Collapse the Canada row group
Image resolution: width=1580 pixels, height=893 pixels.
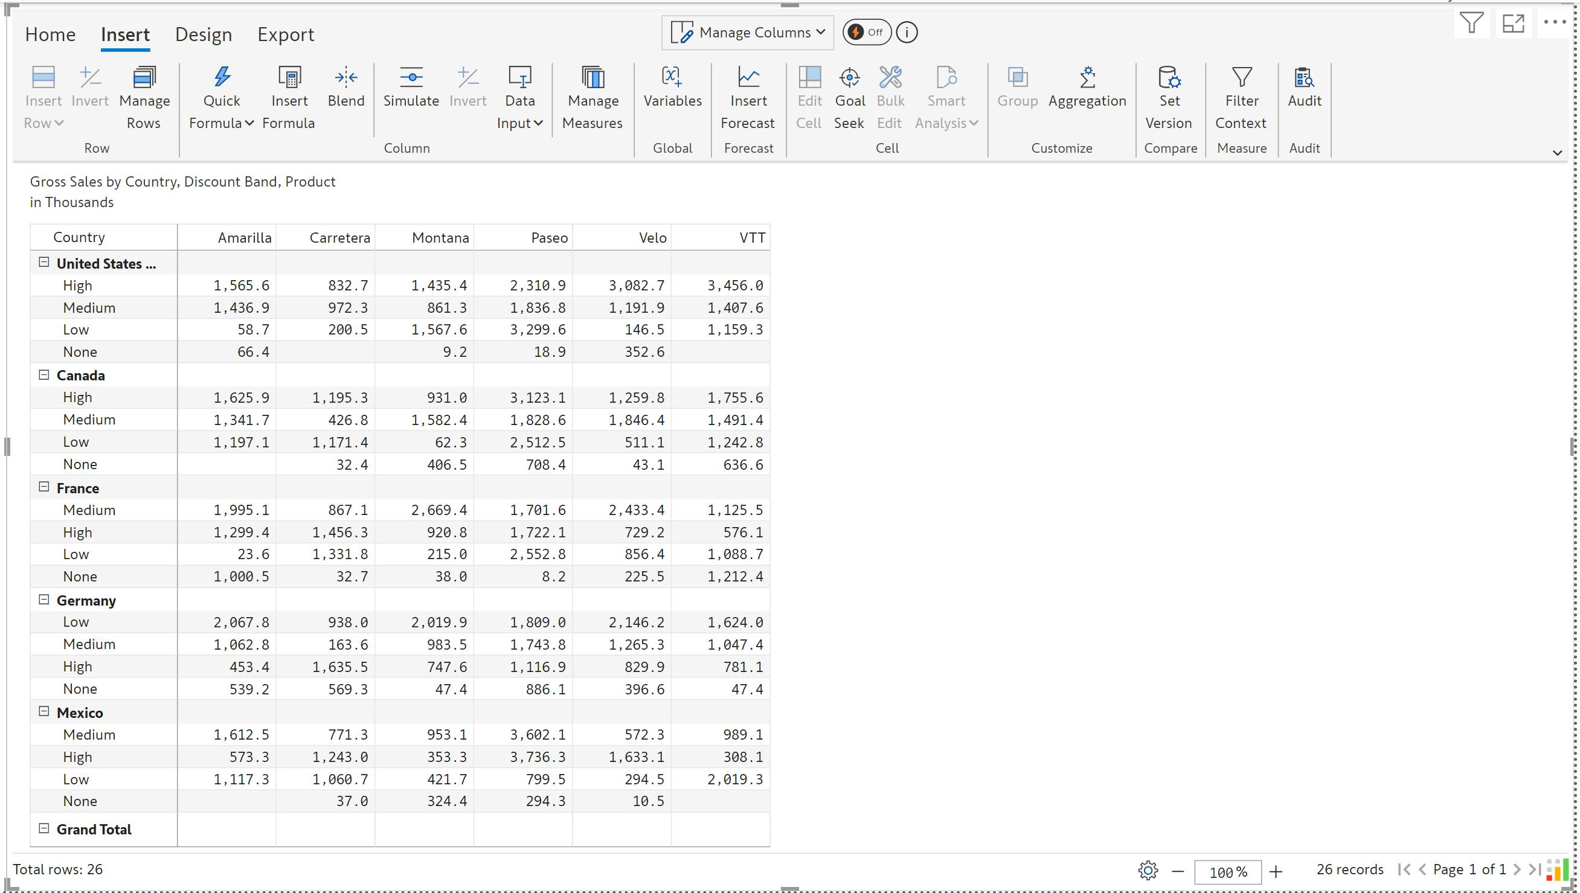(44, 375)
